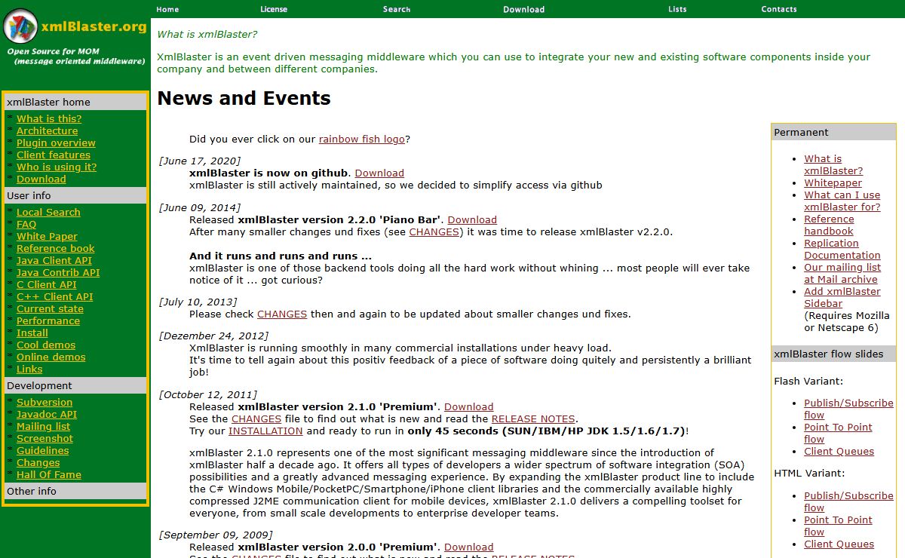Open Install sidebar link
Viewport: 905px width, 558px height.
point(32,333)
